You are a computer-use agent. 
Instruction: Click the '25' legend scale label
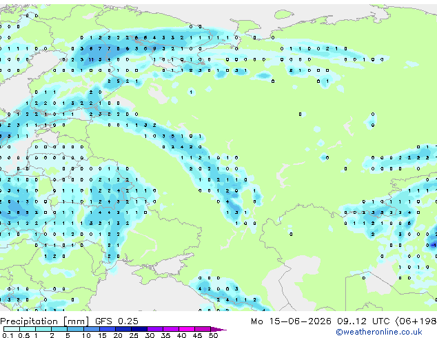(x=134, y=335)
